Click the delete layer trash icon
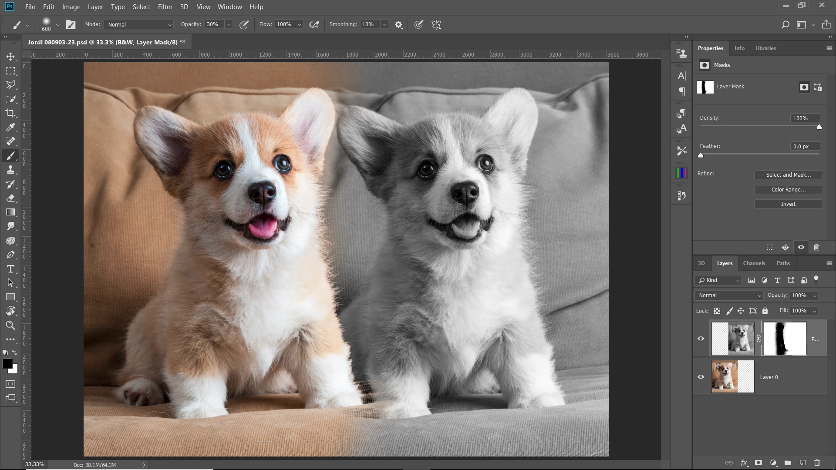836x470 pixels. point(817,463)
